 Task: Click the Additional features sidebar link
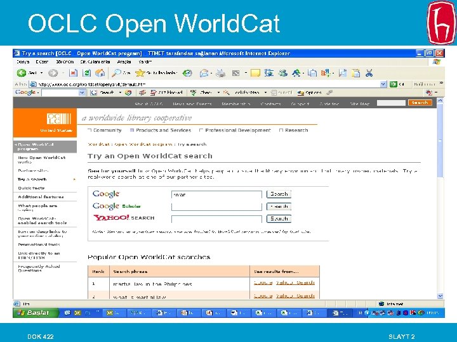pos(41,197)
